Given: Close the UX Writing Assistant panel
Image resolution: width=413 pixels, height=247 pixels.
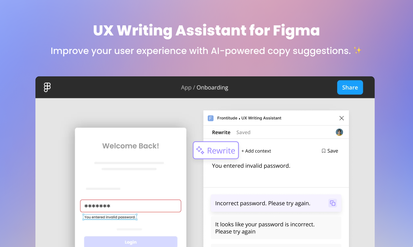Looking at the screenshot, I should (341, 118).
